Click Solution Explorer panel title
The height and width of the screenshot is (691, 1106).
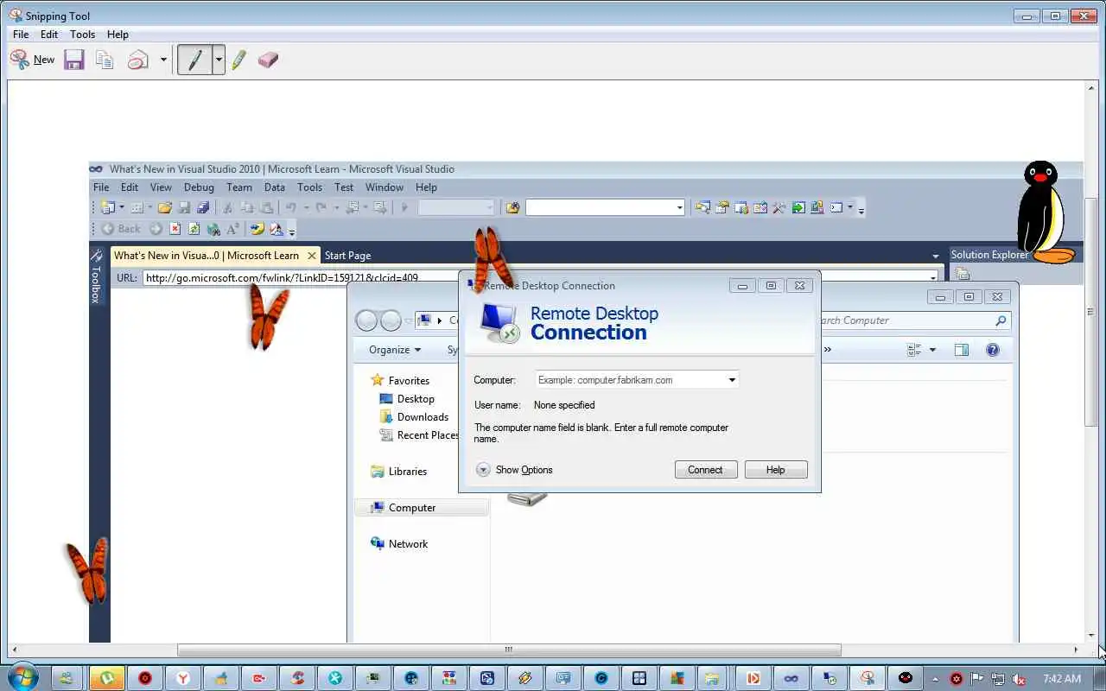tap(990, 255)
